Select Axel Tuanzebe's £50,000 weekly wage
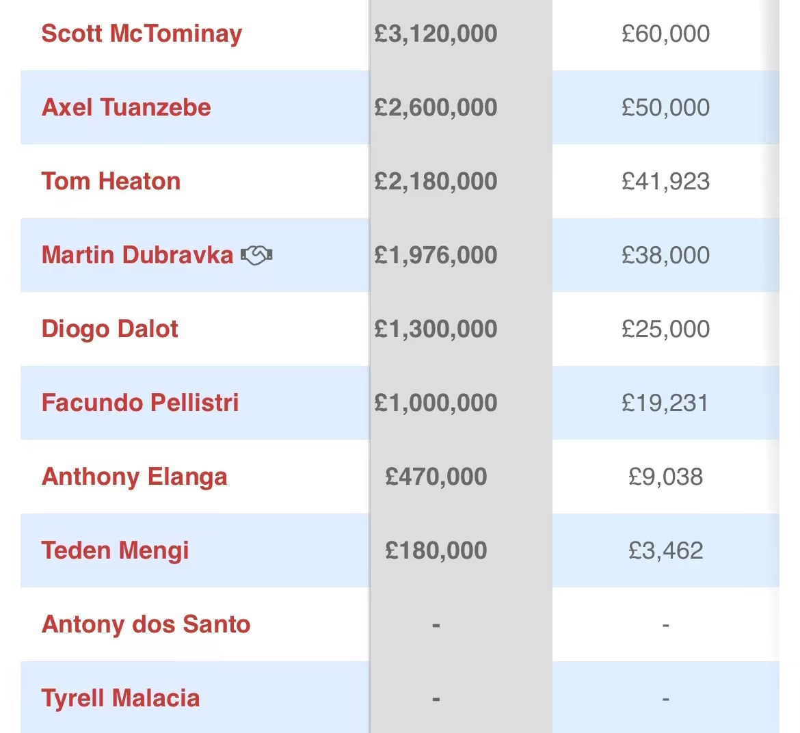Viewport: 800px width, 733px height. (665, 107)
